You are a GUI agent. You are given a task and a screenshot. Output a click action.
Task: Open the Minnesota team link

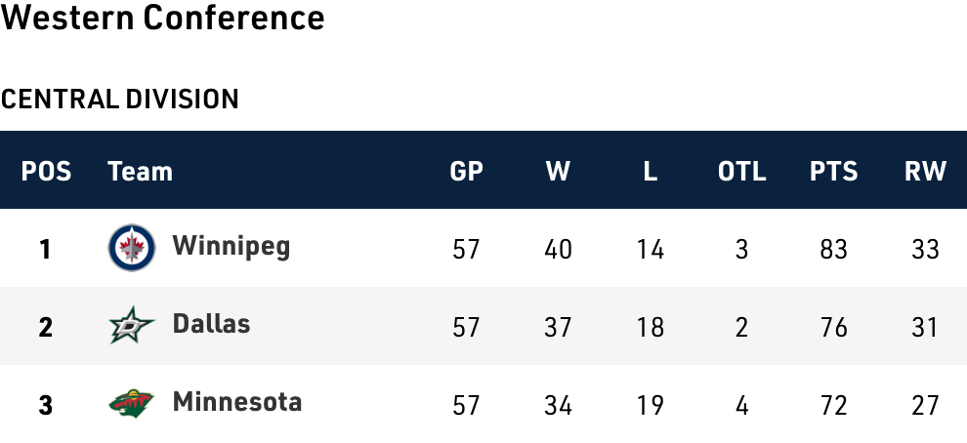[237, 402]
